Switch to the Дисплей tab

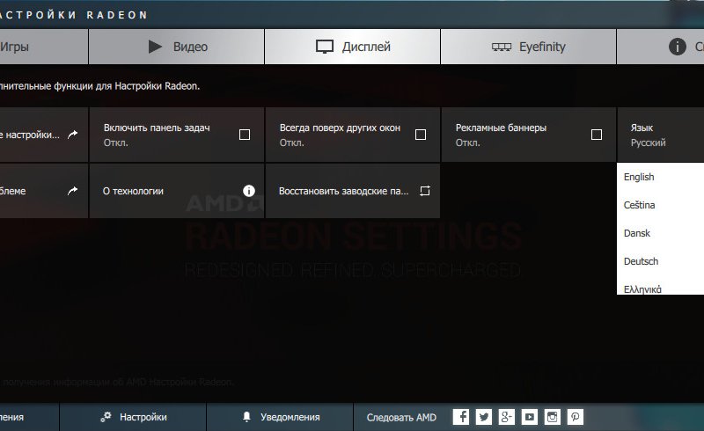pyautogui.click(x=353, y=47)
